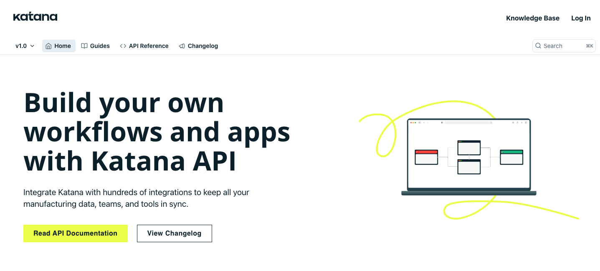Select the book icon next to Guides
Screen dimensions: 600x271
[x=84, y=46]
